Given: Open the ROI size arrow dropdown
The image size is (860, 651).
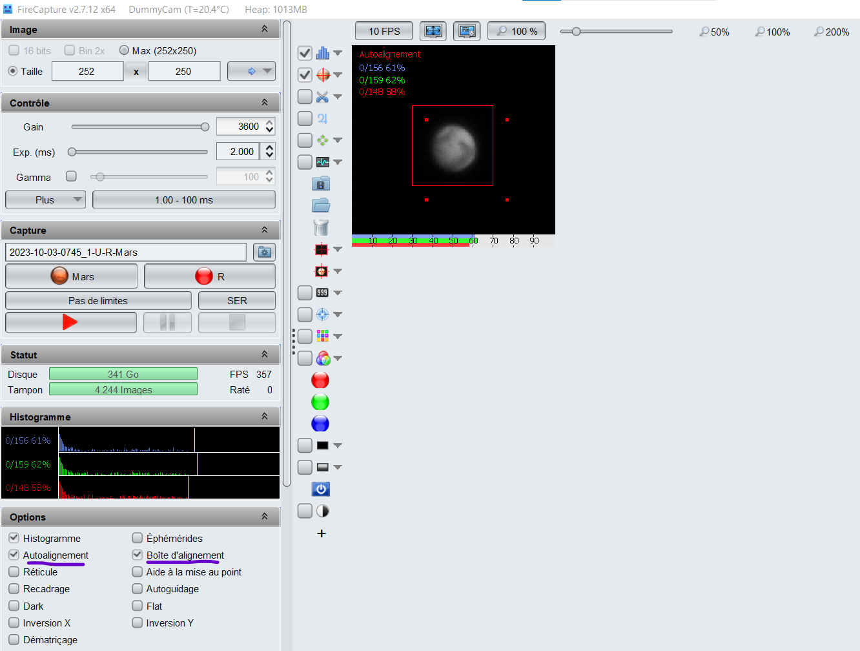Looking at the screenshot, I should tap(251, 71).
